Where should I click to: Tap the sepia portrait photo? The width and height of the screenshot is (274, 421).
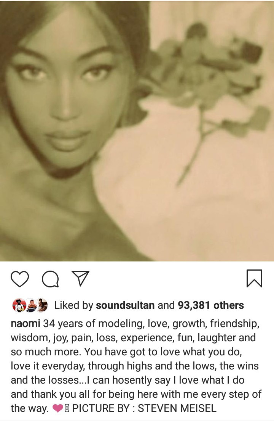point(137,131)
